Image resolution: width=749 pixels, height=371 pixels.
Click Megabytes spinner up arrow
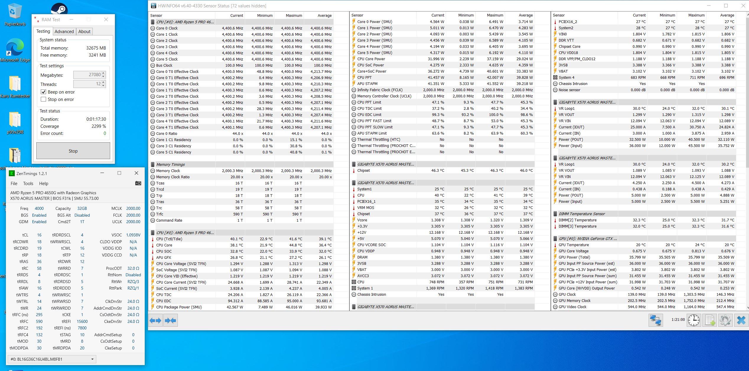103,73
